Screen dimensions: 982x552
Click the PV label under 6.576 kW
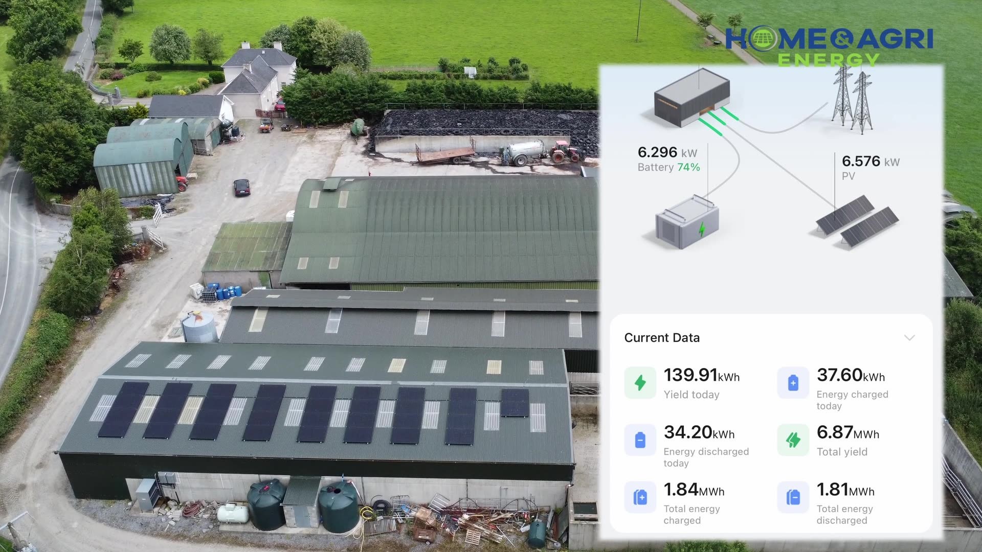point(849,176)
